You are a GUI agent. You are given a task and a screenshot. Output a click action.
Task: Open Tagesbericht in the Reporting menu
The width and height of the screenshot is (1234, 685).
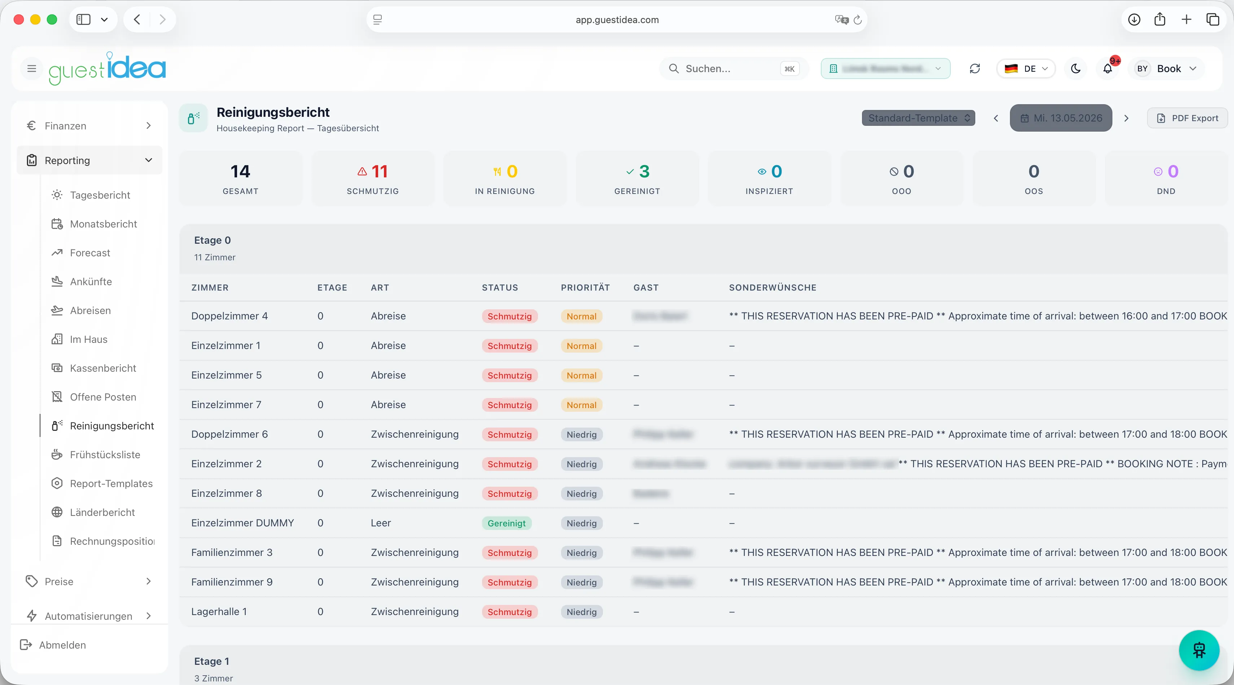click(100, 195)
